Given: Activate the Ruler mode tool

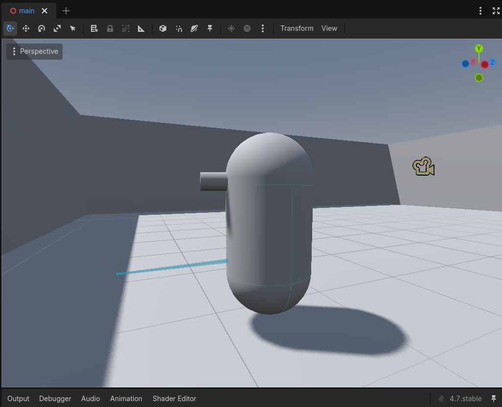Looking at the screenshot, I should tap(141, 28).
